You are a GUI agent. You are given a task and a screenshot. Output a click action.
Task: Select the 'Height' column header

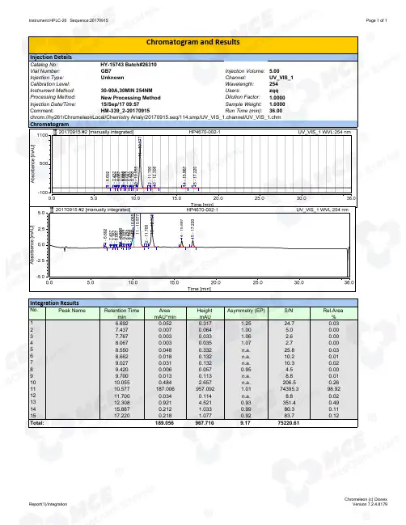pos(205,311)
